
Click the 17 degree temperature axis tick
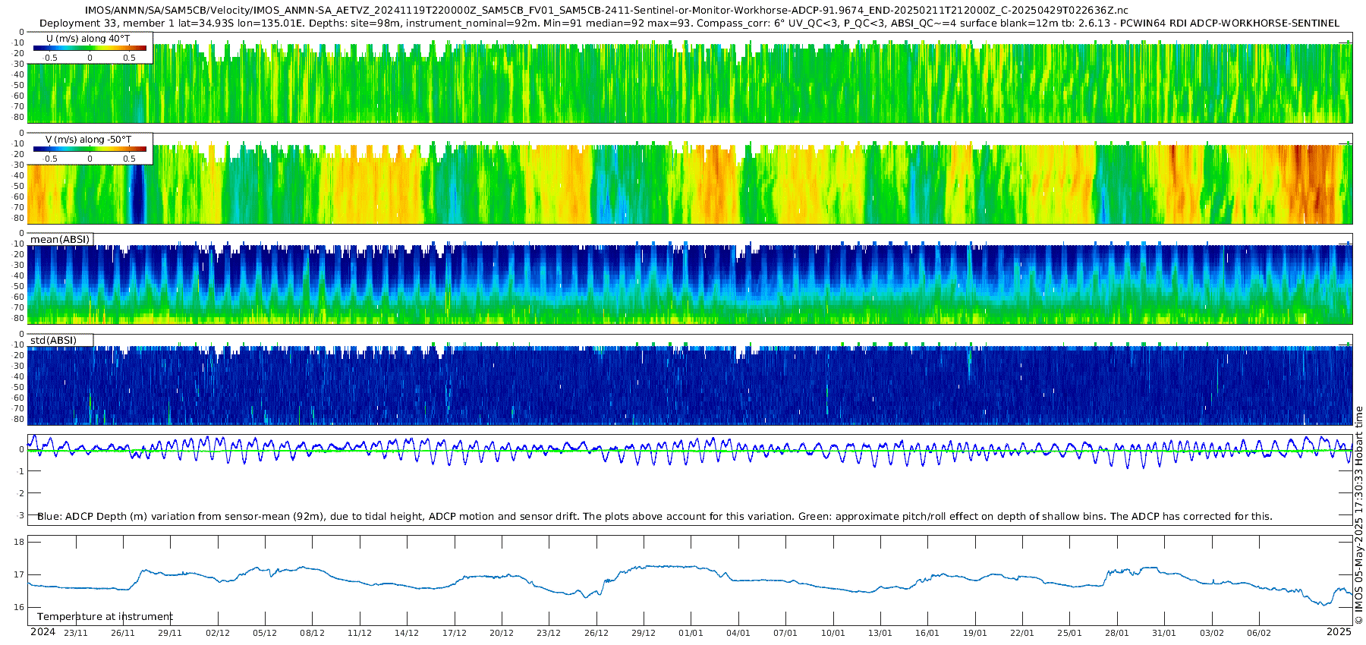[19, 574]
